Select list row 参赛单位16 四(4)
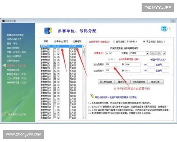The height and width of the screenshot is (142, 177). pyautogui.click(x=61, y=88)
